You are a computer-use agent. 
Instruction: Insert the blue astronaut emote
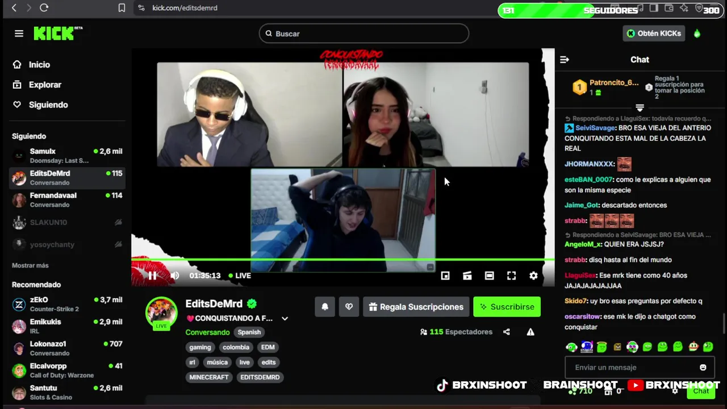coord(587,347)
